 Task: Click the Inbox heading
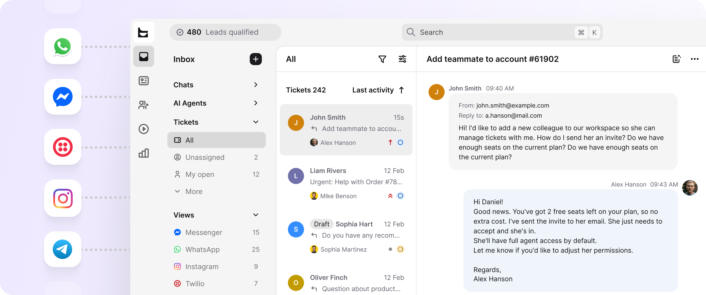pyautogui.click(x=184, y=59)
